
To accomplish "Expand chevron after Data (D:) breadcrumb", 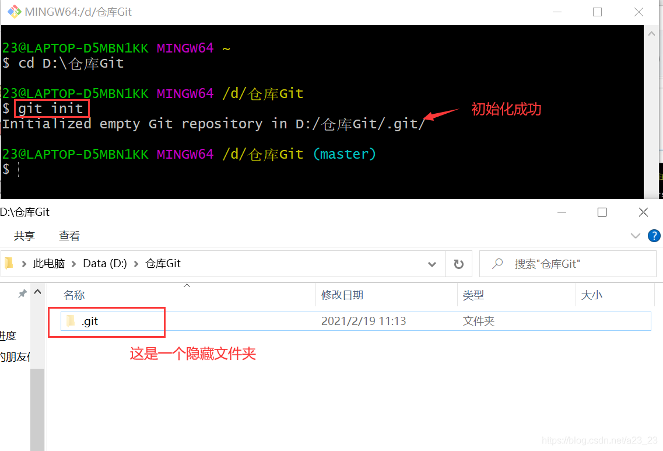I will 136,264.
